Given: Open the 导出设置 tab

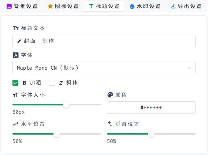Looking at the screenshot, I should 186,6.
